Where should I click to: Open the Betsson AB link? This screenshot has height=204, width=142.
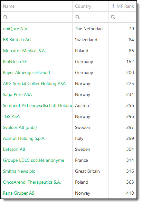(14, 149)
